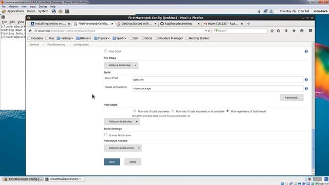Image resolution: width=329 pixels, height=185 pixels.
Task: Open help for Poll SCM option
Action: pyautogui.click(x=306, y=51)
